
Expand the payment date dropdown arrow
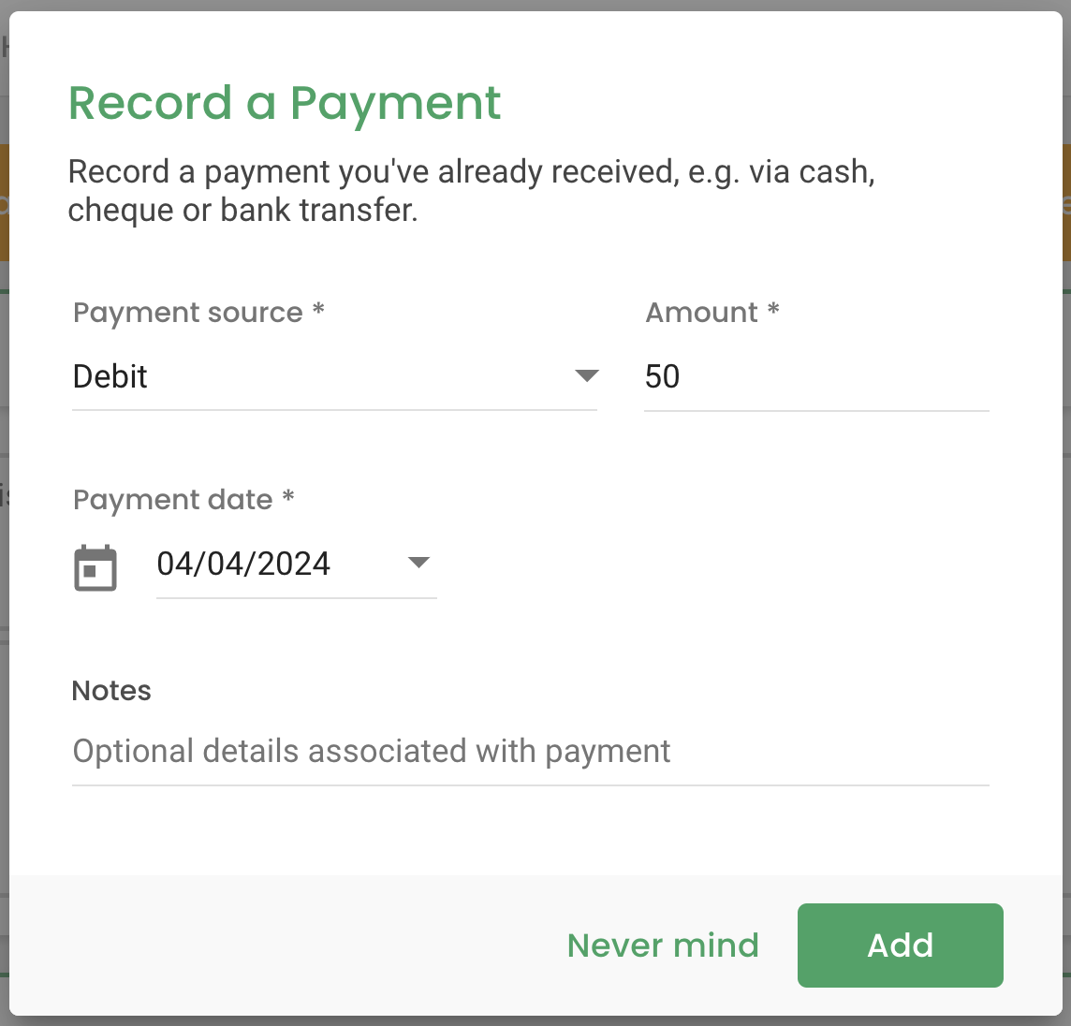click(x=419, y=563)
